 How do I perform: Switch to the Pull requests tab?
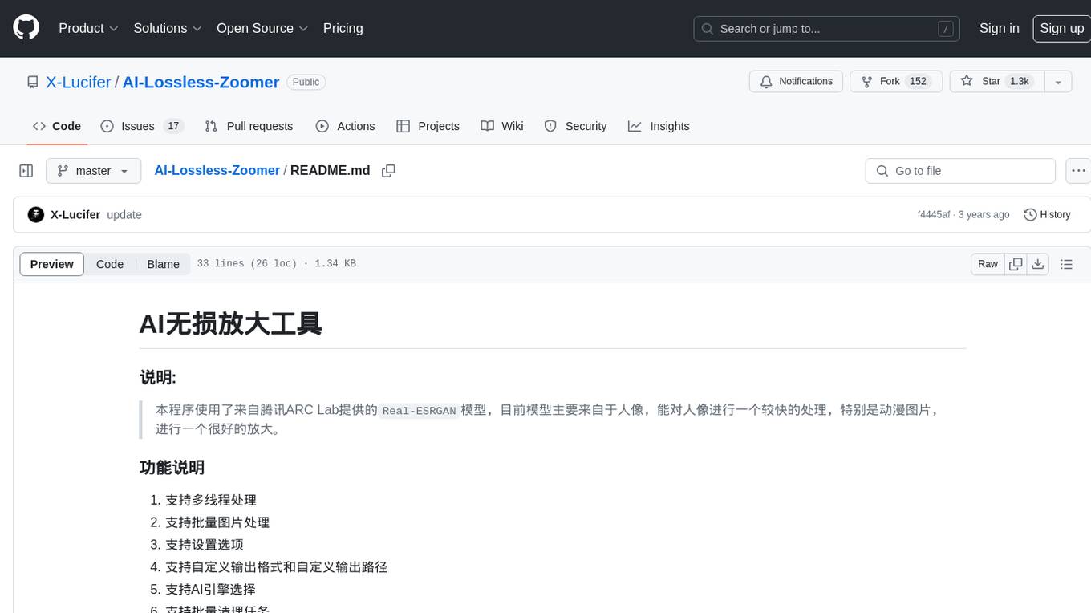(249, 126)
